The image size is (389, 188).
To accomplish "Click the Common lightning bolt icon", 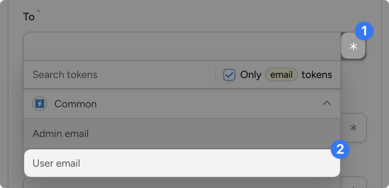I will click(x=40, y=104).
